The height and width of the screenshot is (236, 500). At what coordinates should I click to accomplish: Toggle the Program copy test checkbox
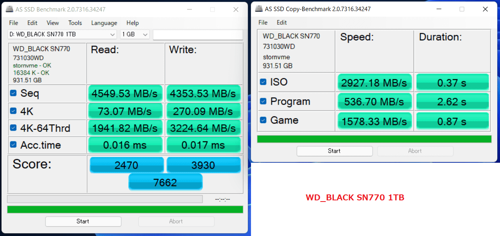tap(263, 101)
